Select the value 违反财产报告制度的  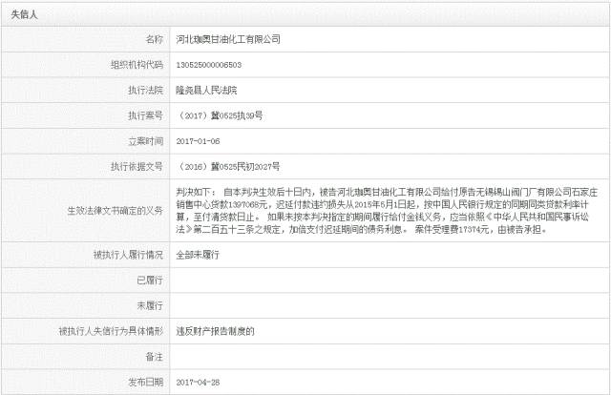[215, 331]
